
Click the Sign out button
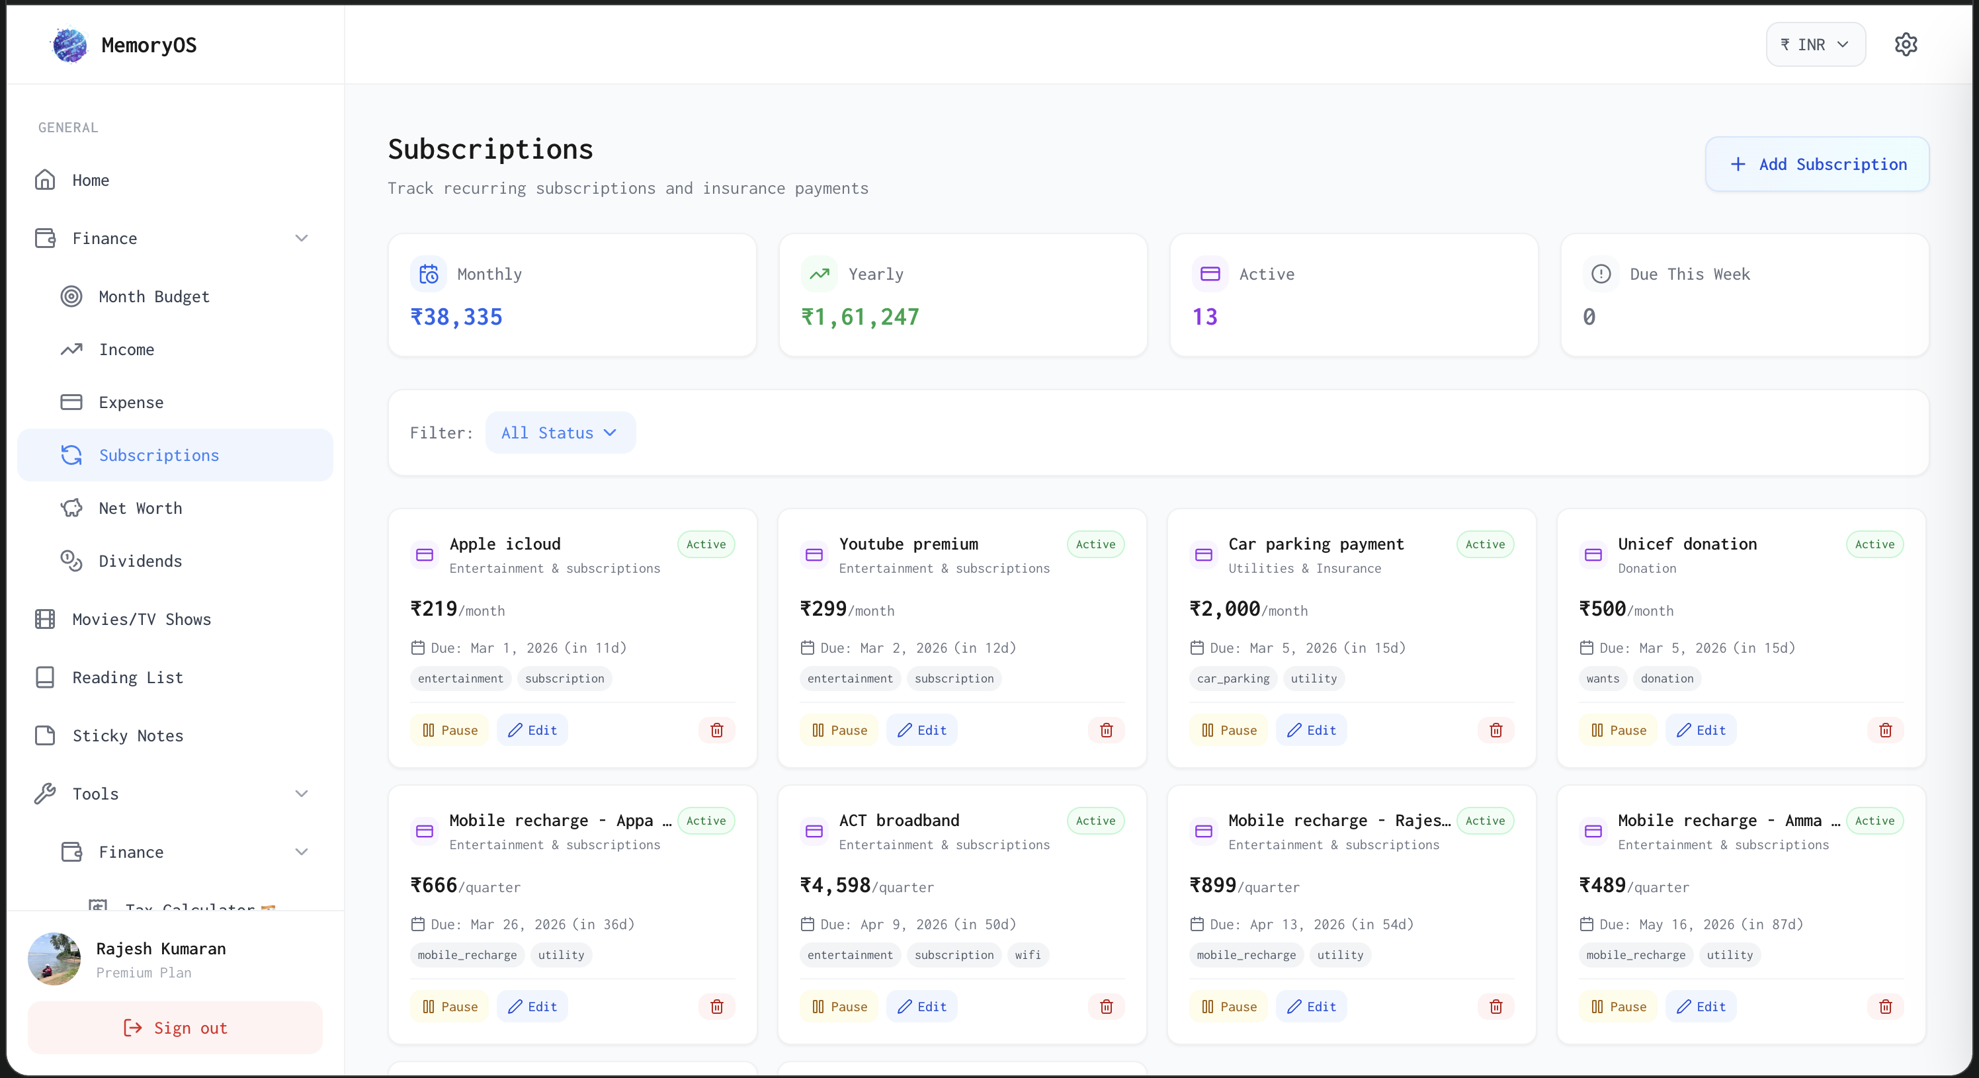pyautogui.click(x=175, y=1027)
